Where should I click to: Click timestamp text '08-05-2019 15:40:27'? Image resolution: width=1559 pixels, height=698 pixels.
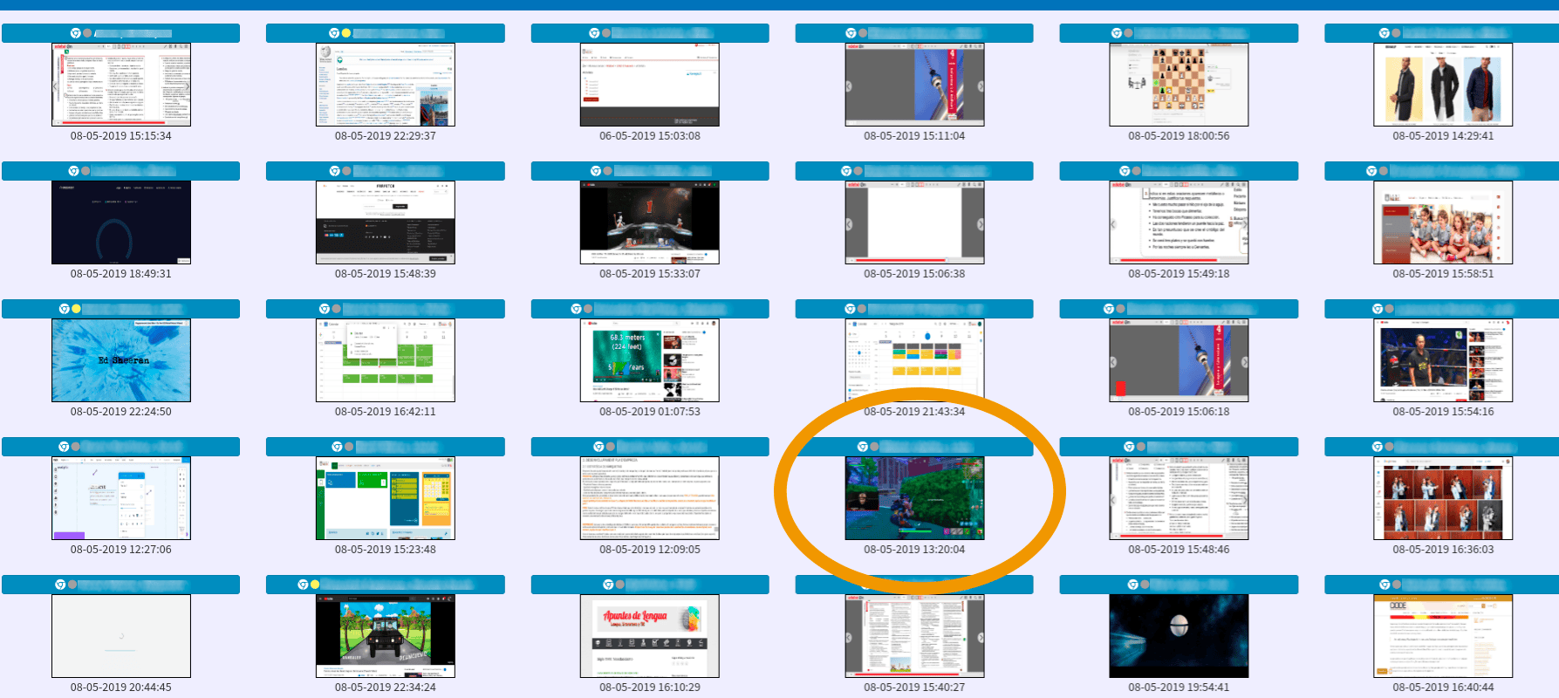click(x=914, y=688)
